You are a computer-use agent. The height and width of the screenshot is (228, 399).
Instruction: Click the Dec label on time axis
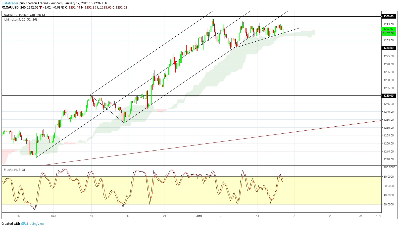pos(53,216)
